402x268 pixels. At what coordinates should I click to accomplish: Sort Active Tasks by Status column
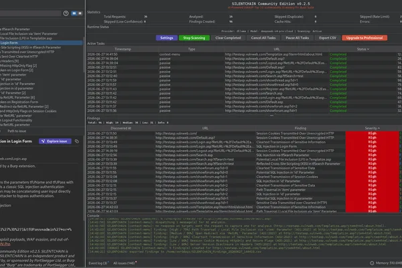tap(363, 49)
